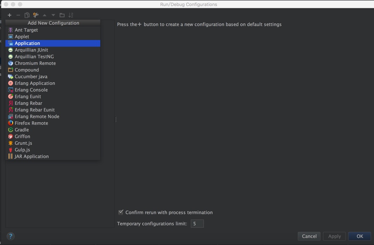This screenshot has width=374, height=245.
Task: Pick Grunt.js from the list
Action: tap(53, 143)
